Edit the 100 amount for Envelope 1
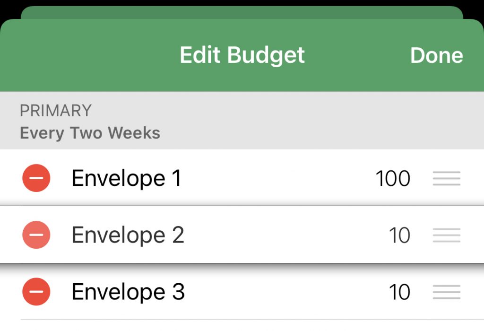484x331 pixels. 393,178
